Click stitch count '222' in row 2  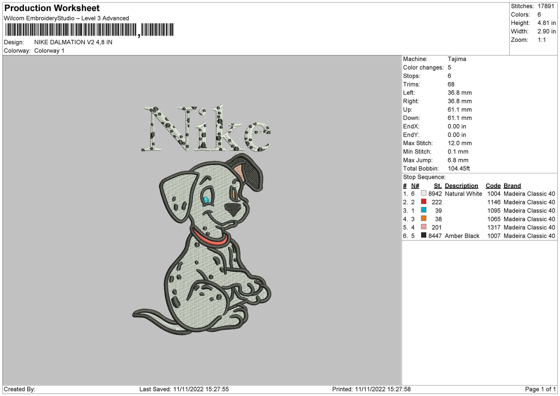(437, 202)
